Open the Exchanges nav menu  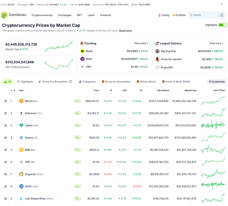(x=65, y=15)
